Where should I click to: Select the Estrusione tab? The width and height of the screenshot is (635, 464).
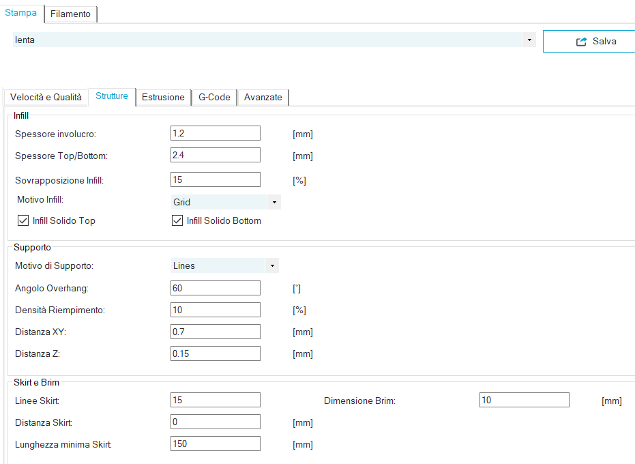[163, 98]
